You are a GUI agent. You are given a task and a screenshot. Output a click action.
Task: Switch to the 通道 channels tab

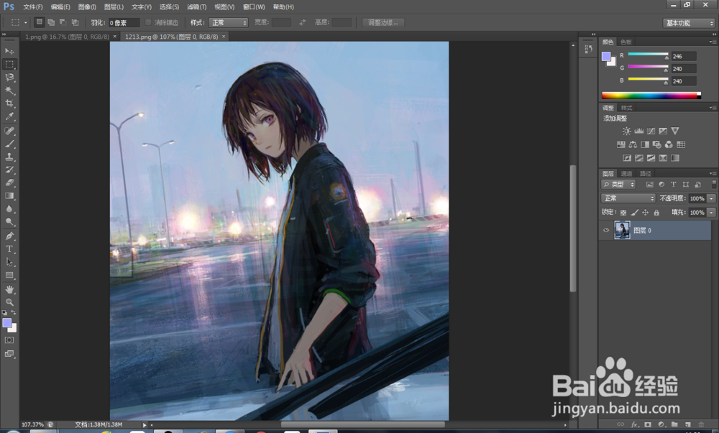[x=626, y=174]
